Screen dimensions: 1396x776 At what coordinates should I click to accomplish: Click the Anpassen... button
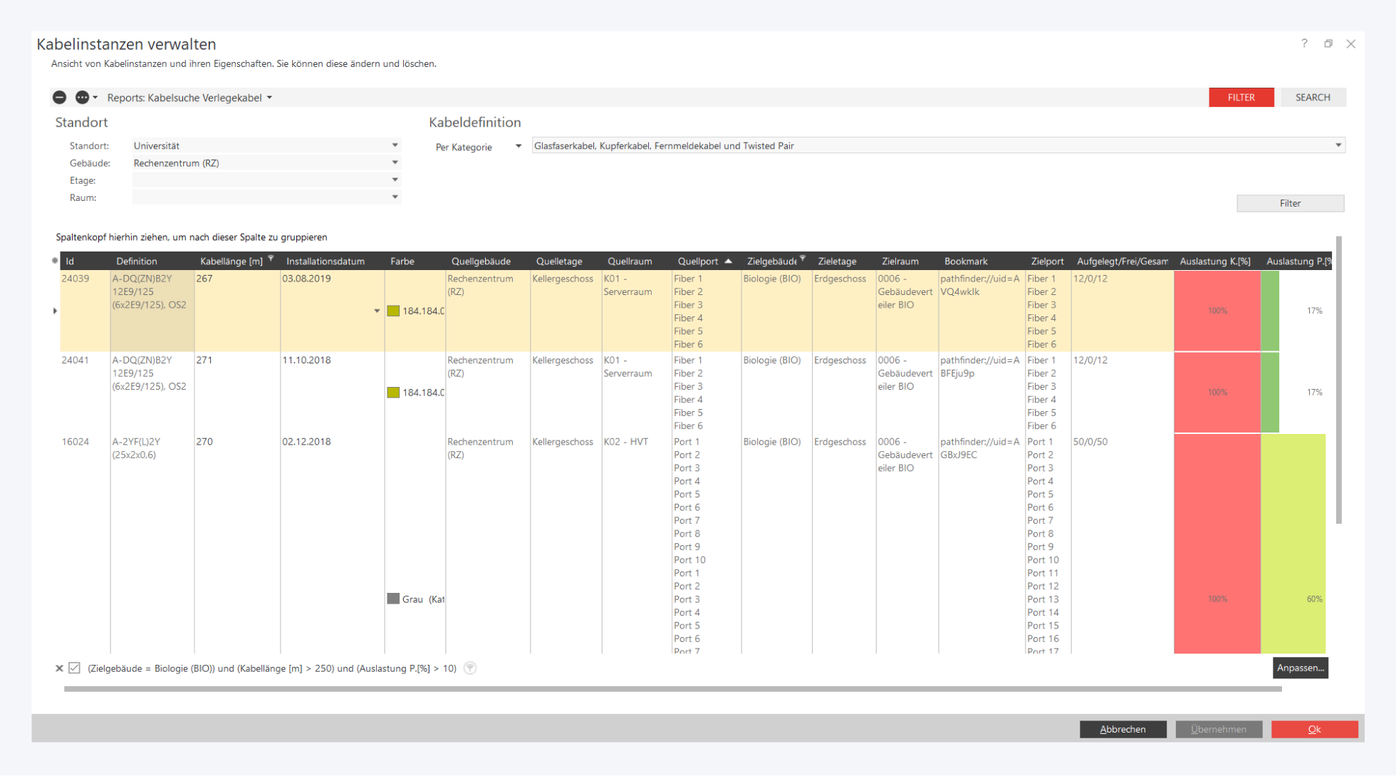(x=1300, y=668)
